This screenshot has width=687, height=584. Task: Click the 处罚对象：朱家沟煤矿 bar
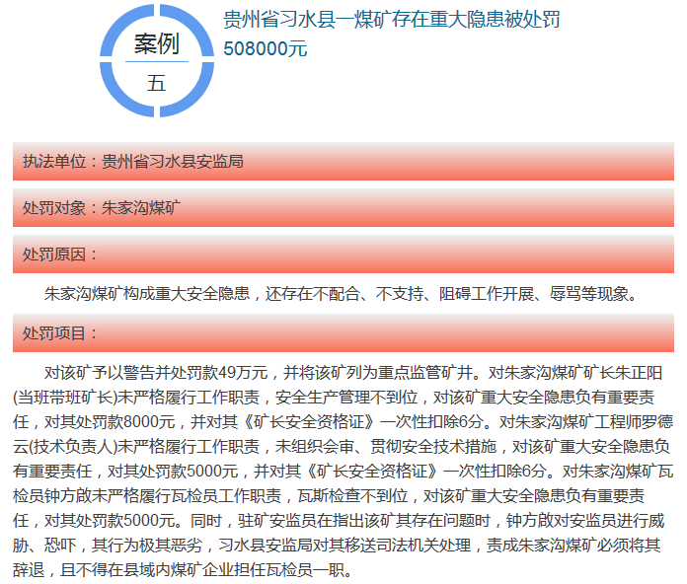click(343, 207)
